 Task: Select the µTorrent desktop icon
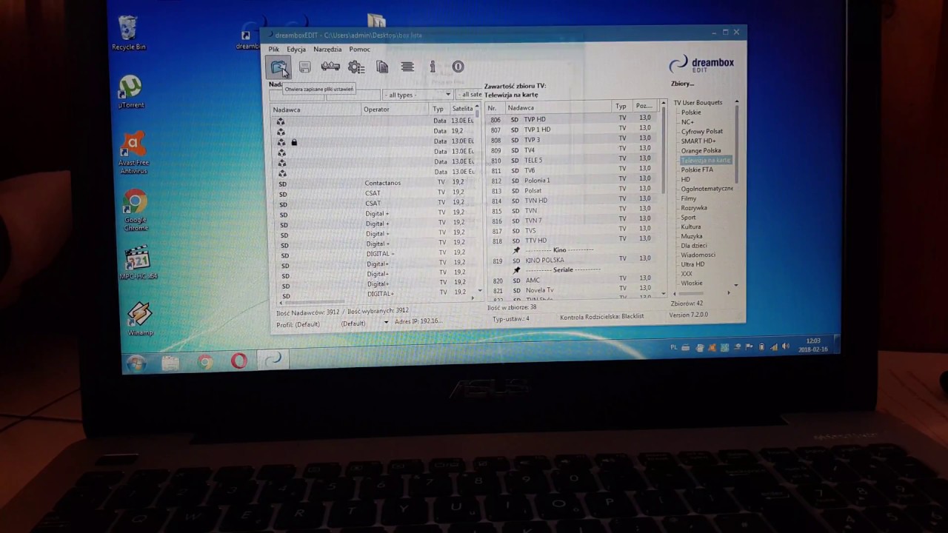click(x=130, y=92)
